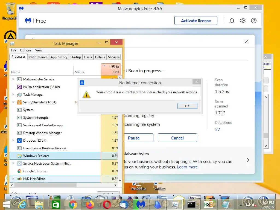Open the Malwarebytes business promo chevron

pos(248,160)
